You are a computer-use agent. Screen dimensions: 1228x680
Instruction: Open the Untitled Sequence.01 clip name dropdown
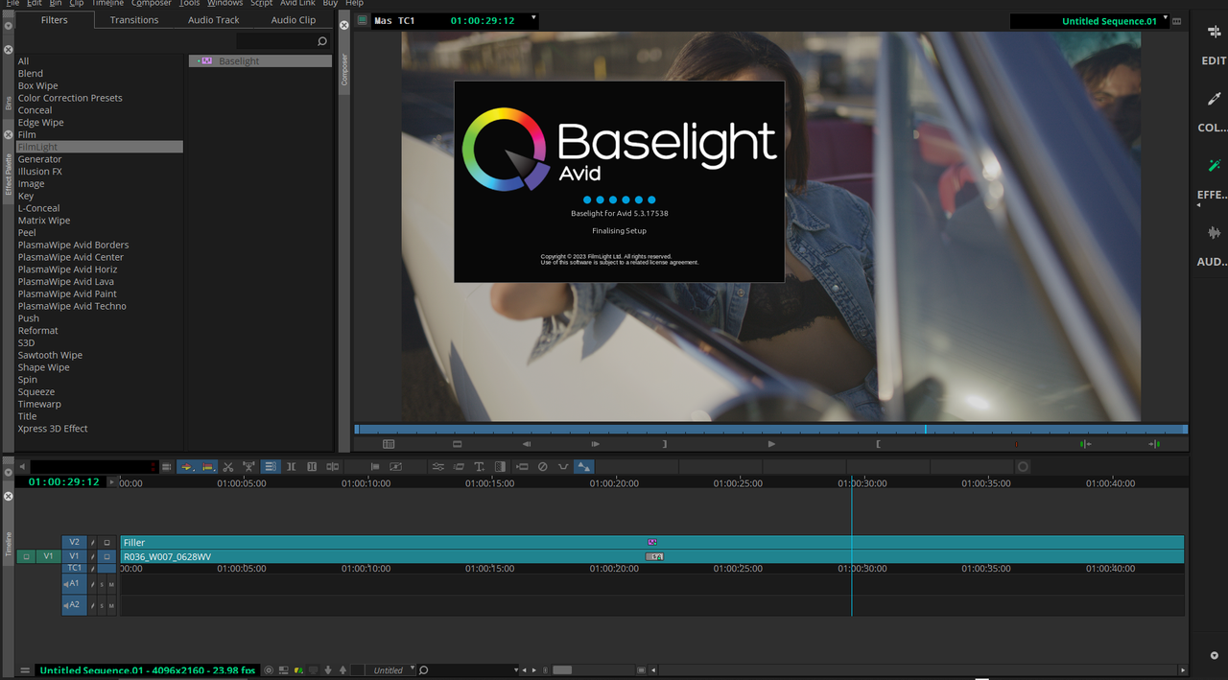(1166, 18)
